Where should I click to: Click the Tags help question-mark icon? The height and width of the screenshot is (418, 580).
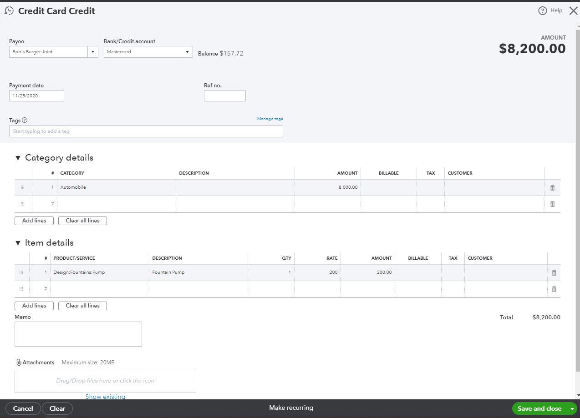[25, 121]
